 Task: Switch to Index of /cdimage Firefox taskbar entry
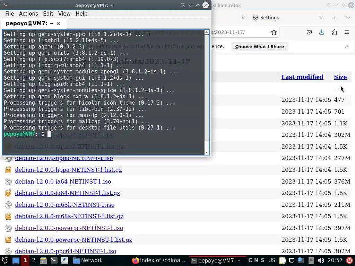coord(158,260)
